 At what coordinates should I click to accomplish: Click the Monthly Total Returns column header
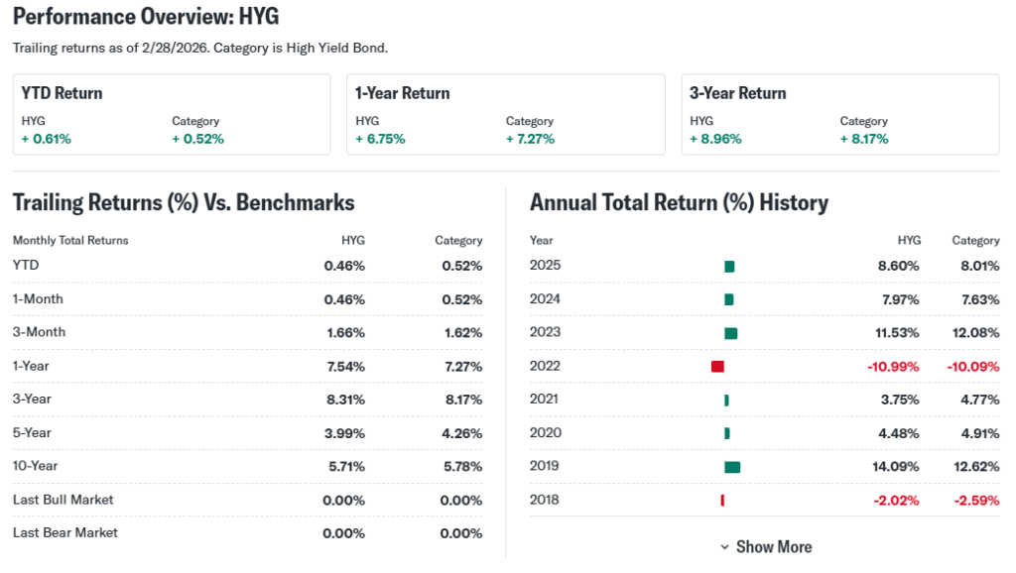point(70,240)
